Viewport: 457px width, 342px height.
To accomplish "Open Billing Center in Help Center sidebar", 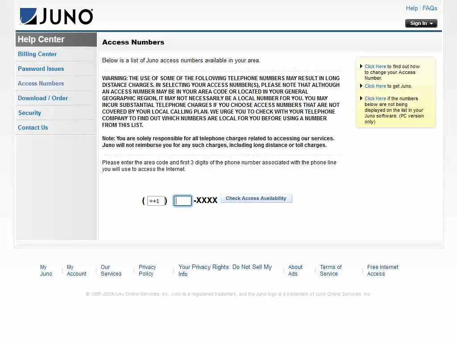I will coord(37,54).
